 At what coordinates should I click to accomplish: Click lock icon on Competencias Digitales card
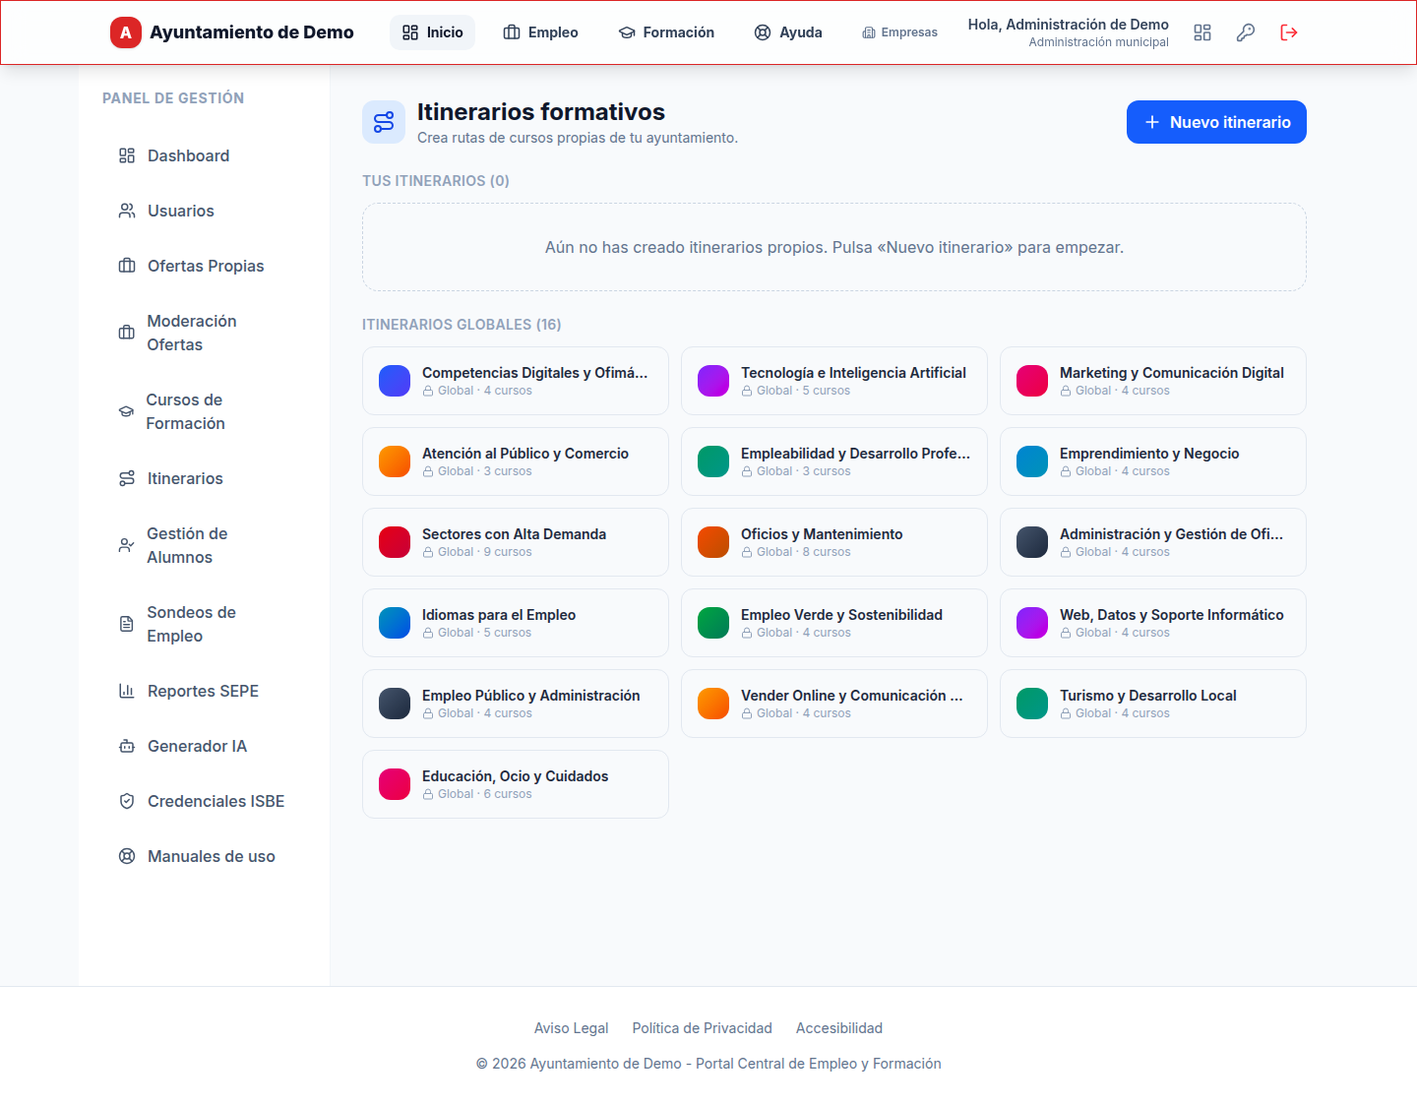428,391
